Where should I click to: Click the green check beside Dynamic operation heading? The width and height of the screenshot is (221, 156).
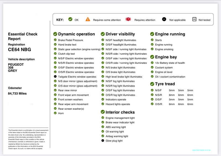[55, 34]
